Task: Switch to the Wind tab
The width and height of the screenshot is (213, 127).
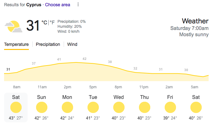Action: point(72,44)
